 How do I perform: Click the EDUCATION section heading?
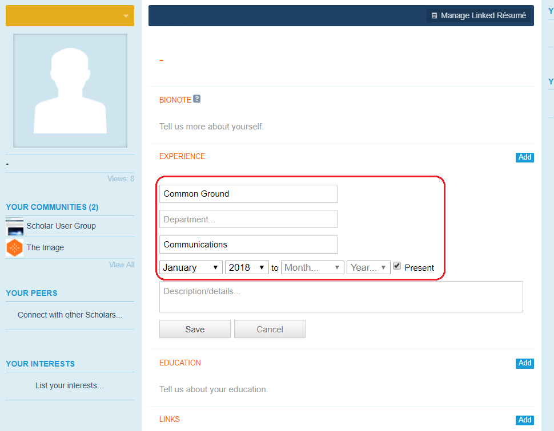(x=180, y=363)
